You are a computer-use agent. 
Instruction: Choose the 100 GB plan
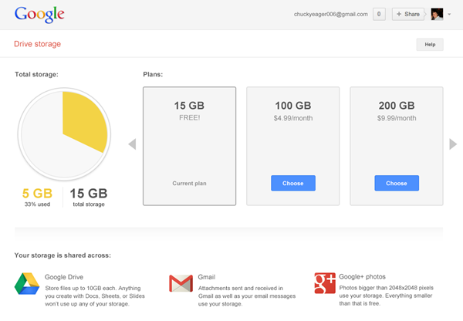pos(292,183)
